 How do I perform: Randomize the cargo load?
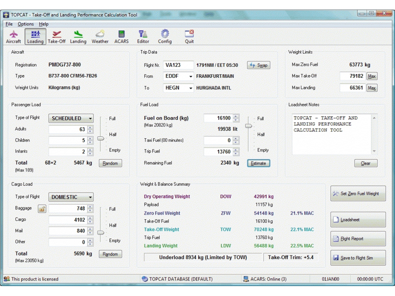point(110,254)
